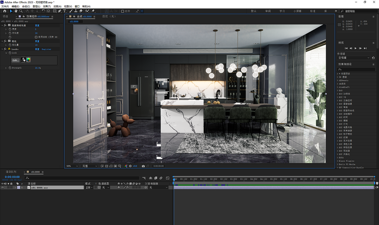Toggle mask and shape path visibility icon
The width and height of the screenshot is (379, 225).
(x=111, y=166)
